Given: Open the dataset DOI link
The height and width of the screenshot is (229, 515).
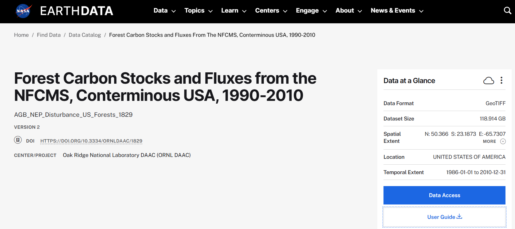Looking at the screenshot, I should (x=91, y=141).
